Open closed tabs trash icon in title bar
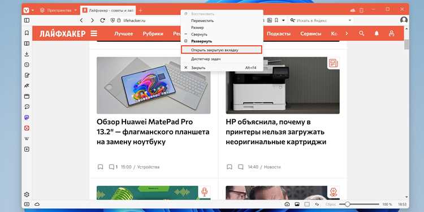 (x=362, y=10)
